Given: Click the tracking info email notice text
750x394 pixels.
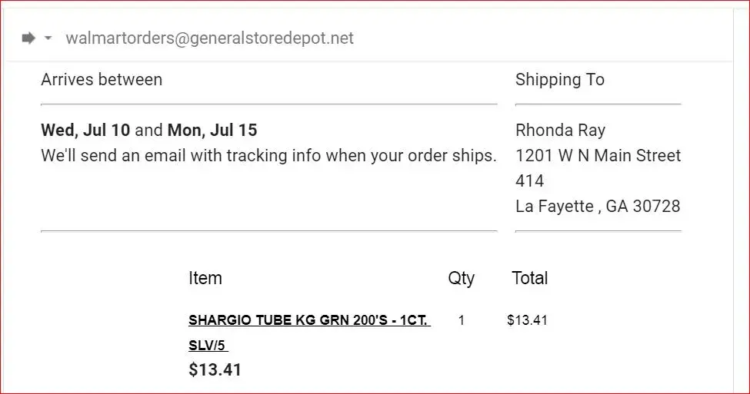Looking at the screenshot, I should (x=268, y=155).
